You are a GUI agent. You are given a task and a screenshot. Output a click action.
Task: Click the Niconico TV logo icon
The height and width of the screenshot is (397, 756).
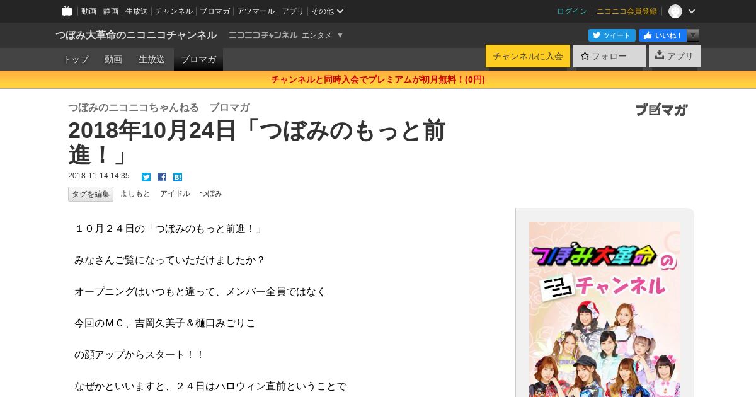tap(67, 11)
